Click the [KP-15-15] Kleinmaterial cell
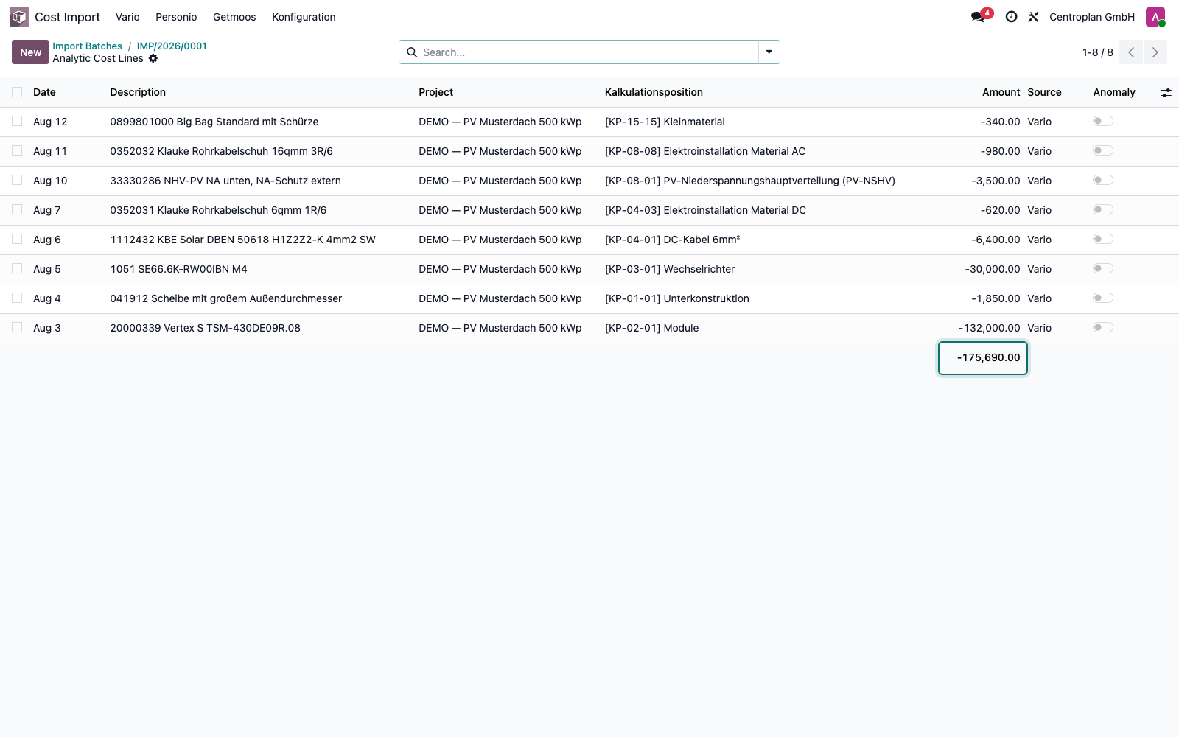The height and width of the screenshot is (737, 1179). click(665, 122)
